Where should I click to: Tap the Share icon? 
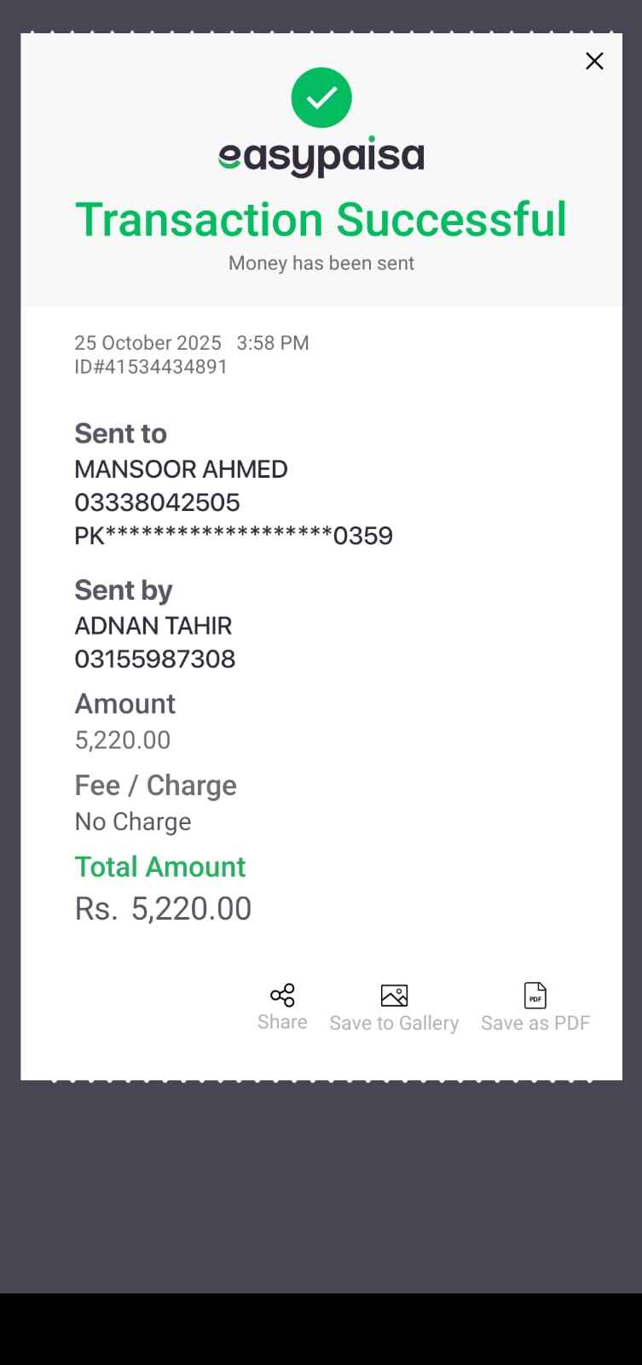282,995
